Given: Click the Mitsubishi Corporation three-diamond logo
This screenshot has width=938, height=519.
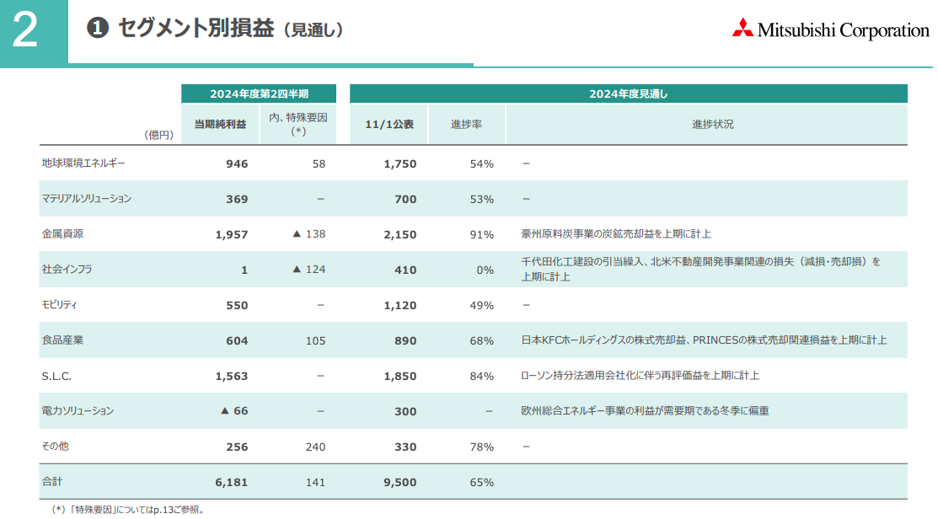Looking at the screenshot, I should point(742,28).
